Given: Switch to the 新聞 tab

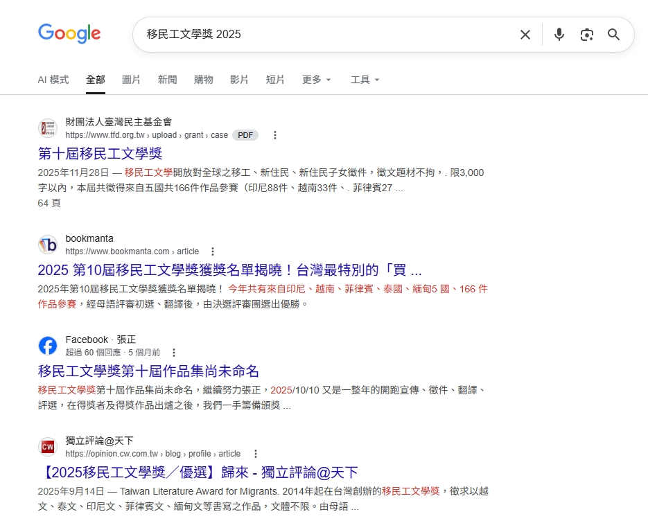Looking at the screenshot, I should click(168, 80).
